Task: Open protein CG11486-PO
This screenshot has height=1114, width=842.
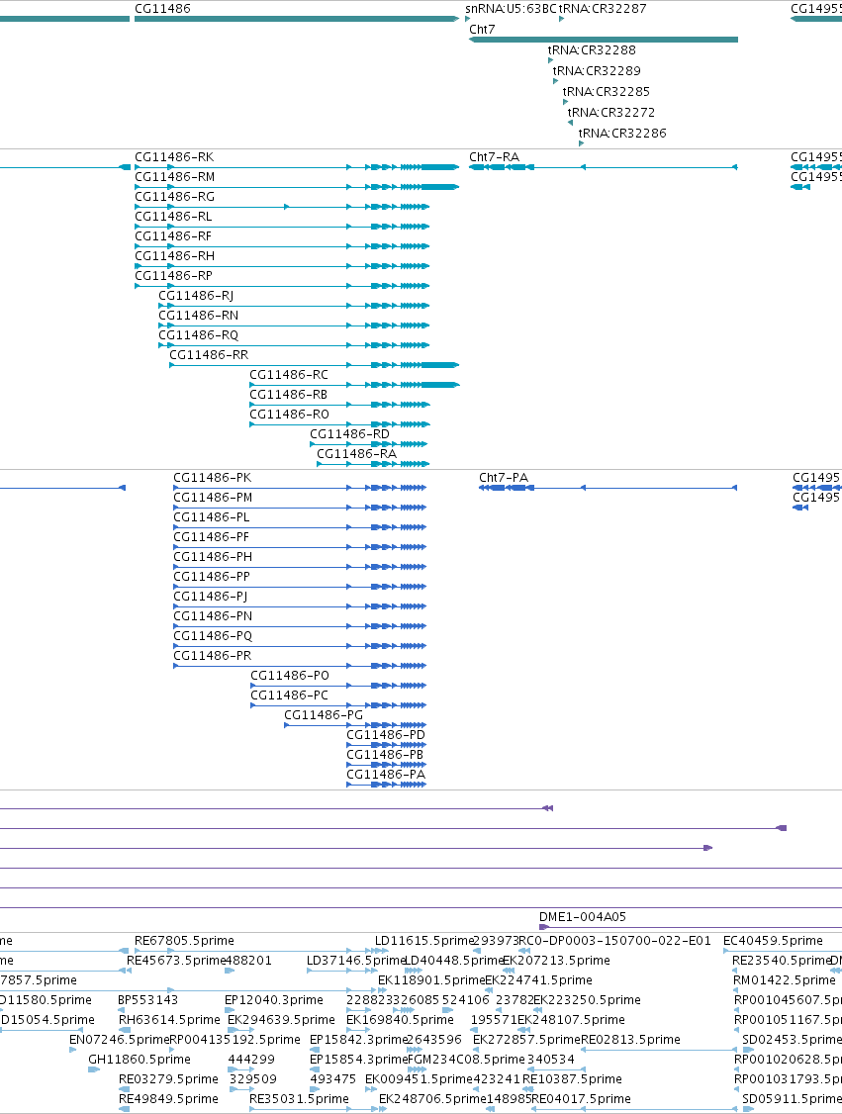Action: pos(290,676)
